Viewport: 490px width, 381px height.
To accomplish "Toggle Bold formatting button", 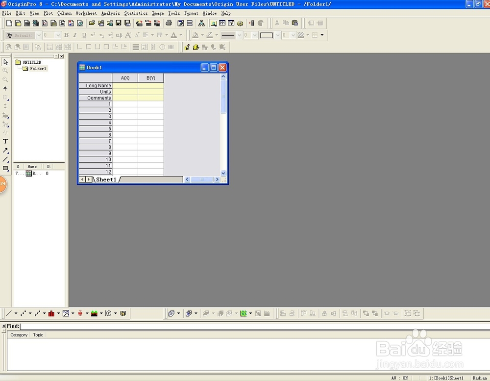I will coord(66,35).
